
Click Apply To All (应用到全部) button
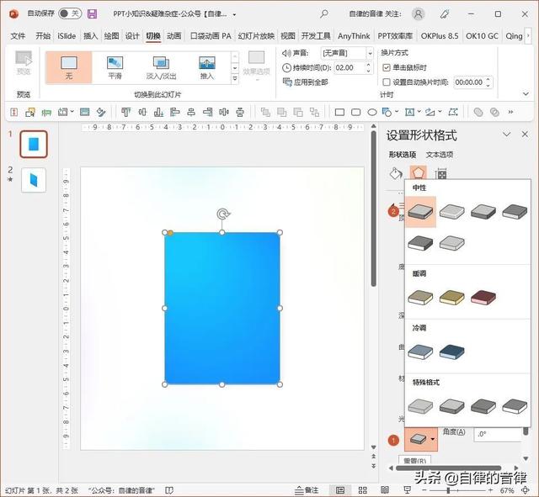pos(305,82)
